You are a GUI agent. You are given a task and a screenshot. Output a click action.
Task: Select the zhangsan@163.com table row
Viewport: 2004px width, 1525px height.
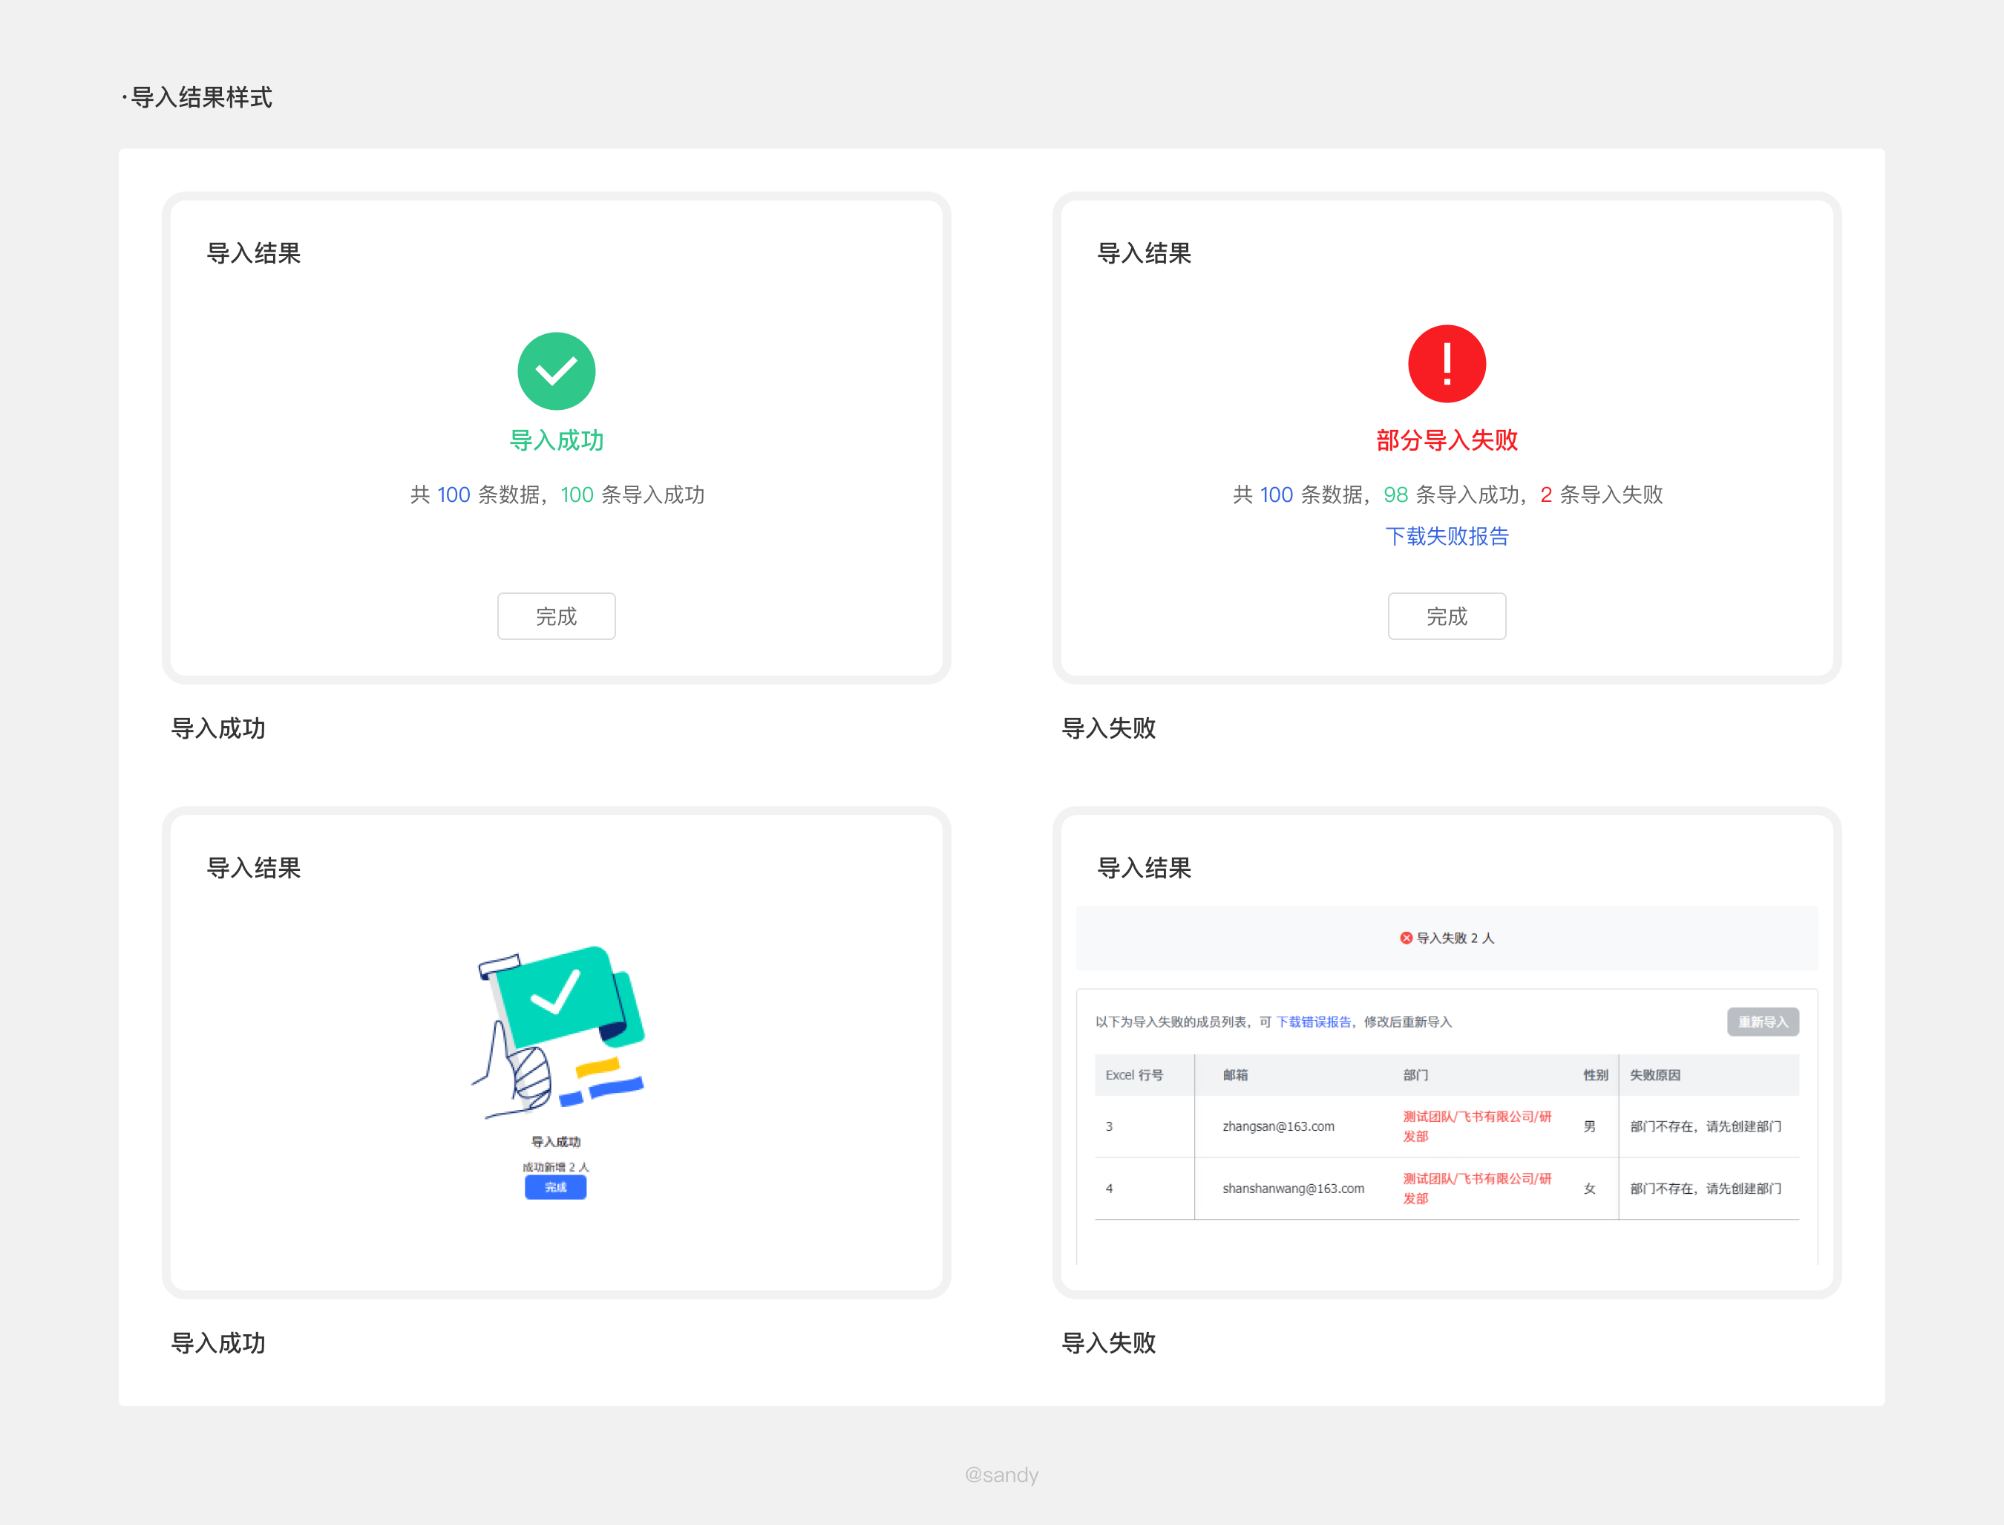pos(1277,1126)
